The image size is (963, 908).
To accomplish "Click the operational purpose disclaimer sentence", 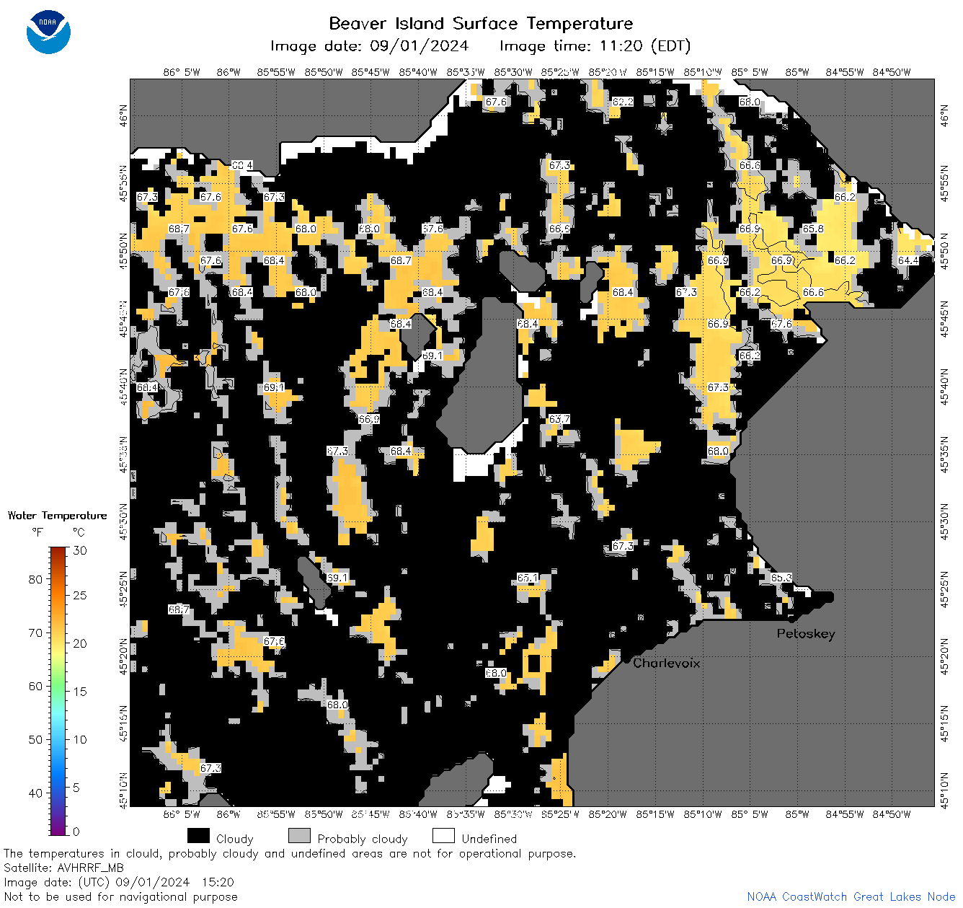I will [290, 853].
